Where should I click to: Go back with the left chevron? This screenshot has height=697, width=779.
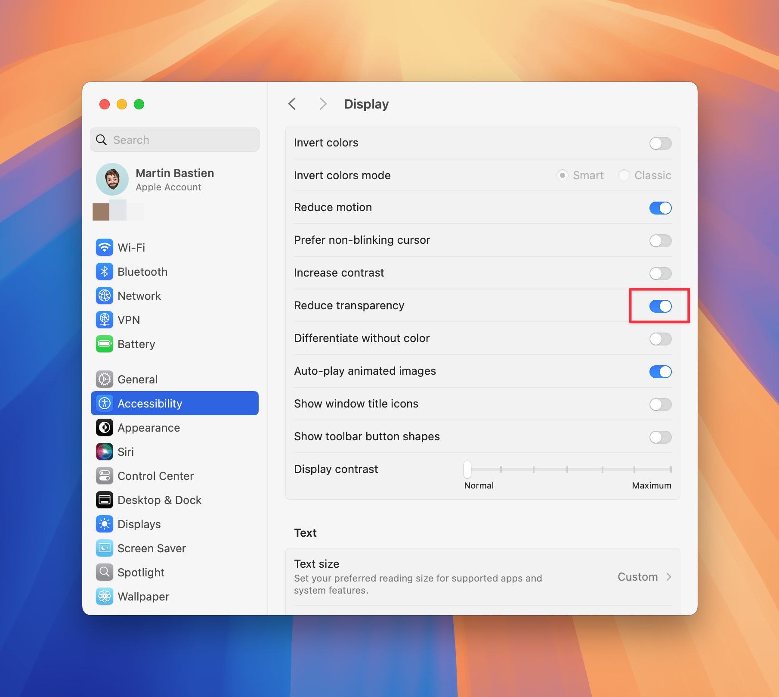[x=292, y=104]
